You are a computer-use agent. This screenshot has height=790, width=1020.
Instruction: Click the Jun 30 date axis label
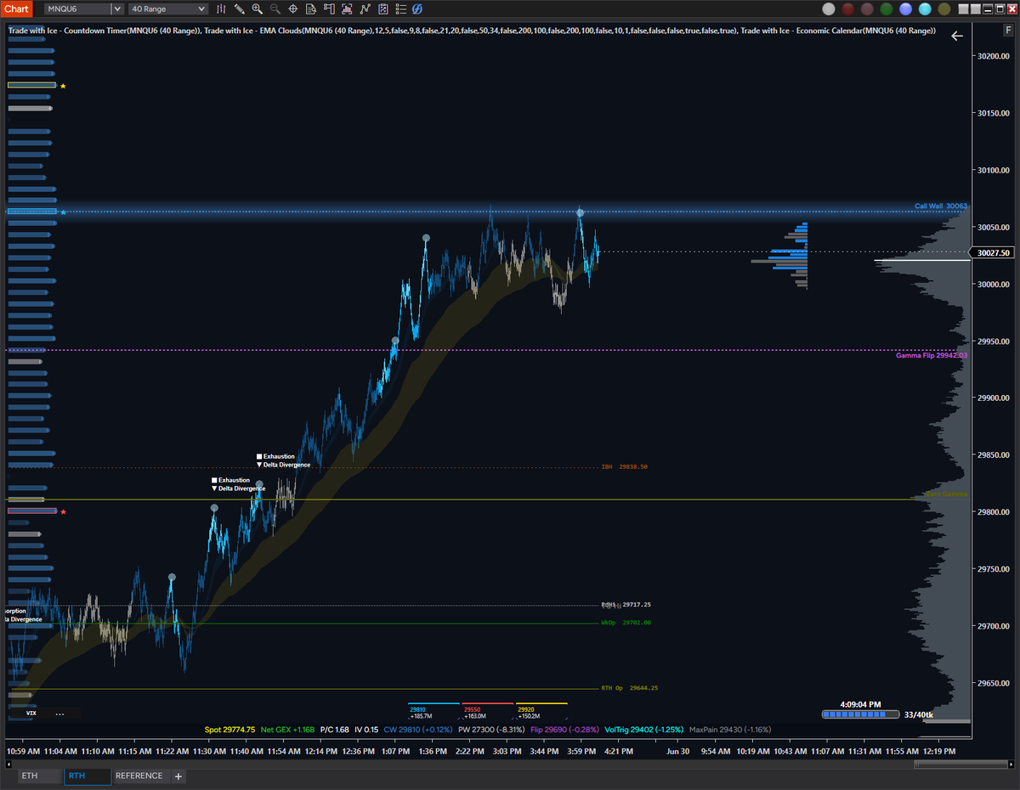click(677, 751)
